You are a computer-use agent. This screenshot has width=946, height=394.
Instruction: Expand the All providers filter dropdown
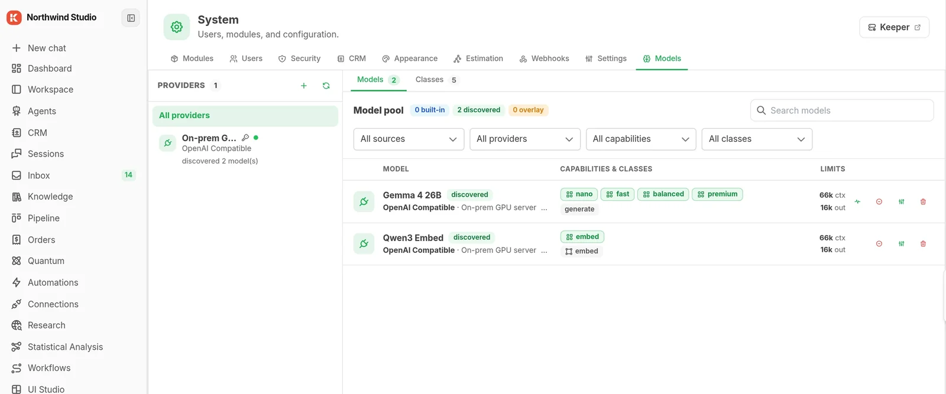(x=525, y=139)
